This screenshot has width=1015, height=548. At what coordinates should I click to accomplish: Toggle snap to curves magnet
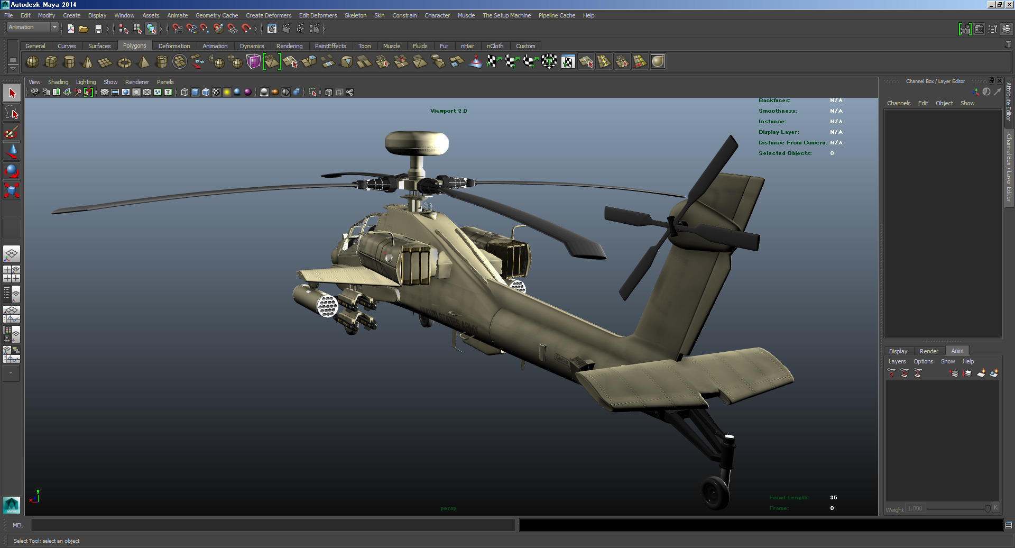(x=191, y=29)
